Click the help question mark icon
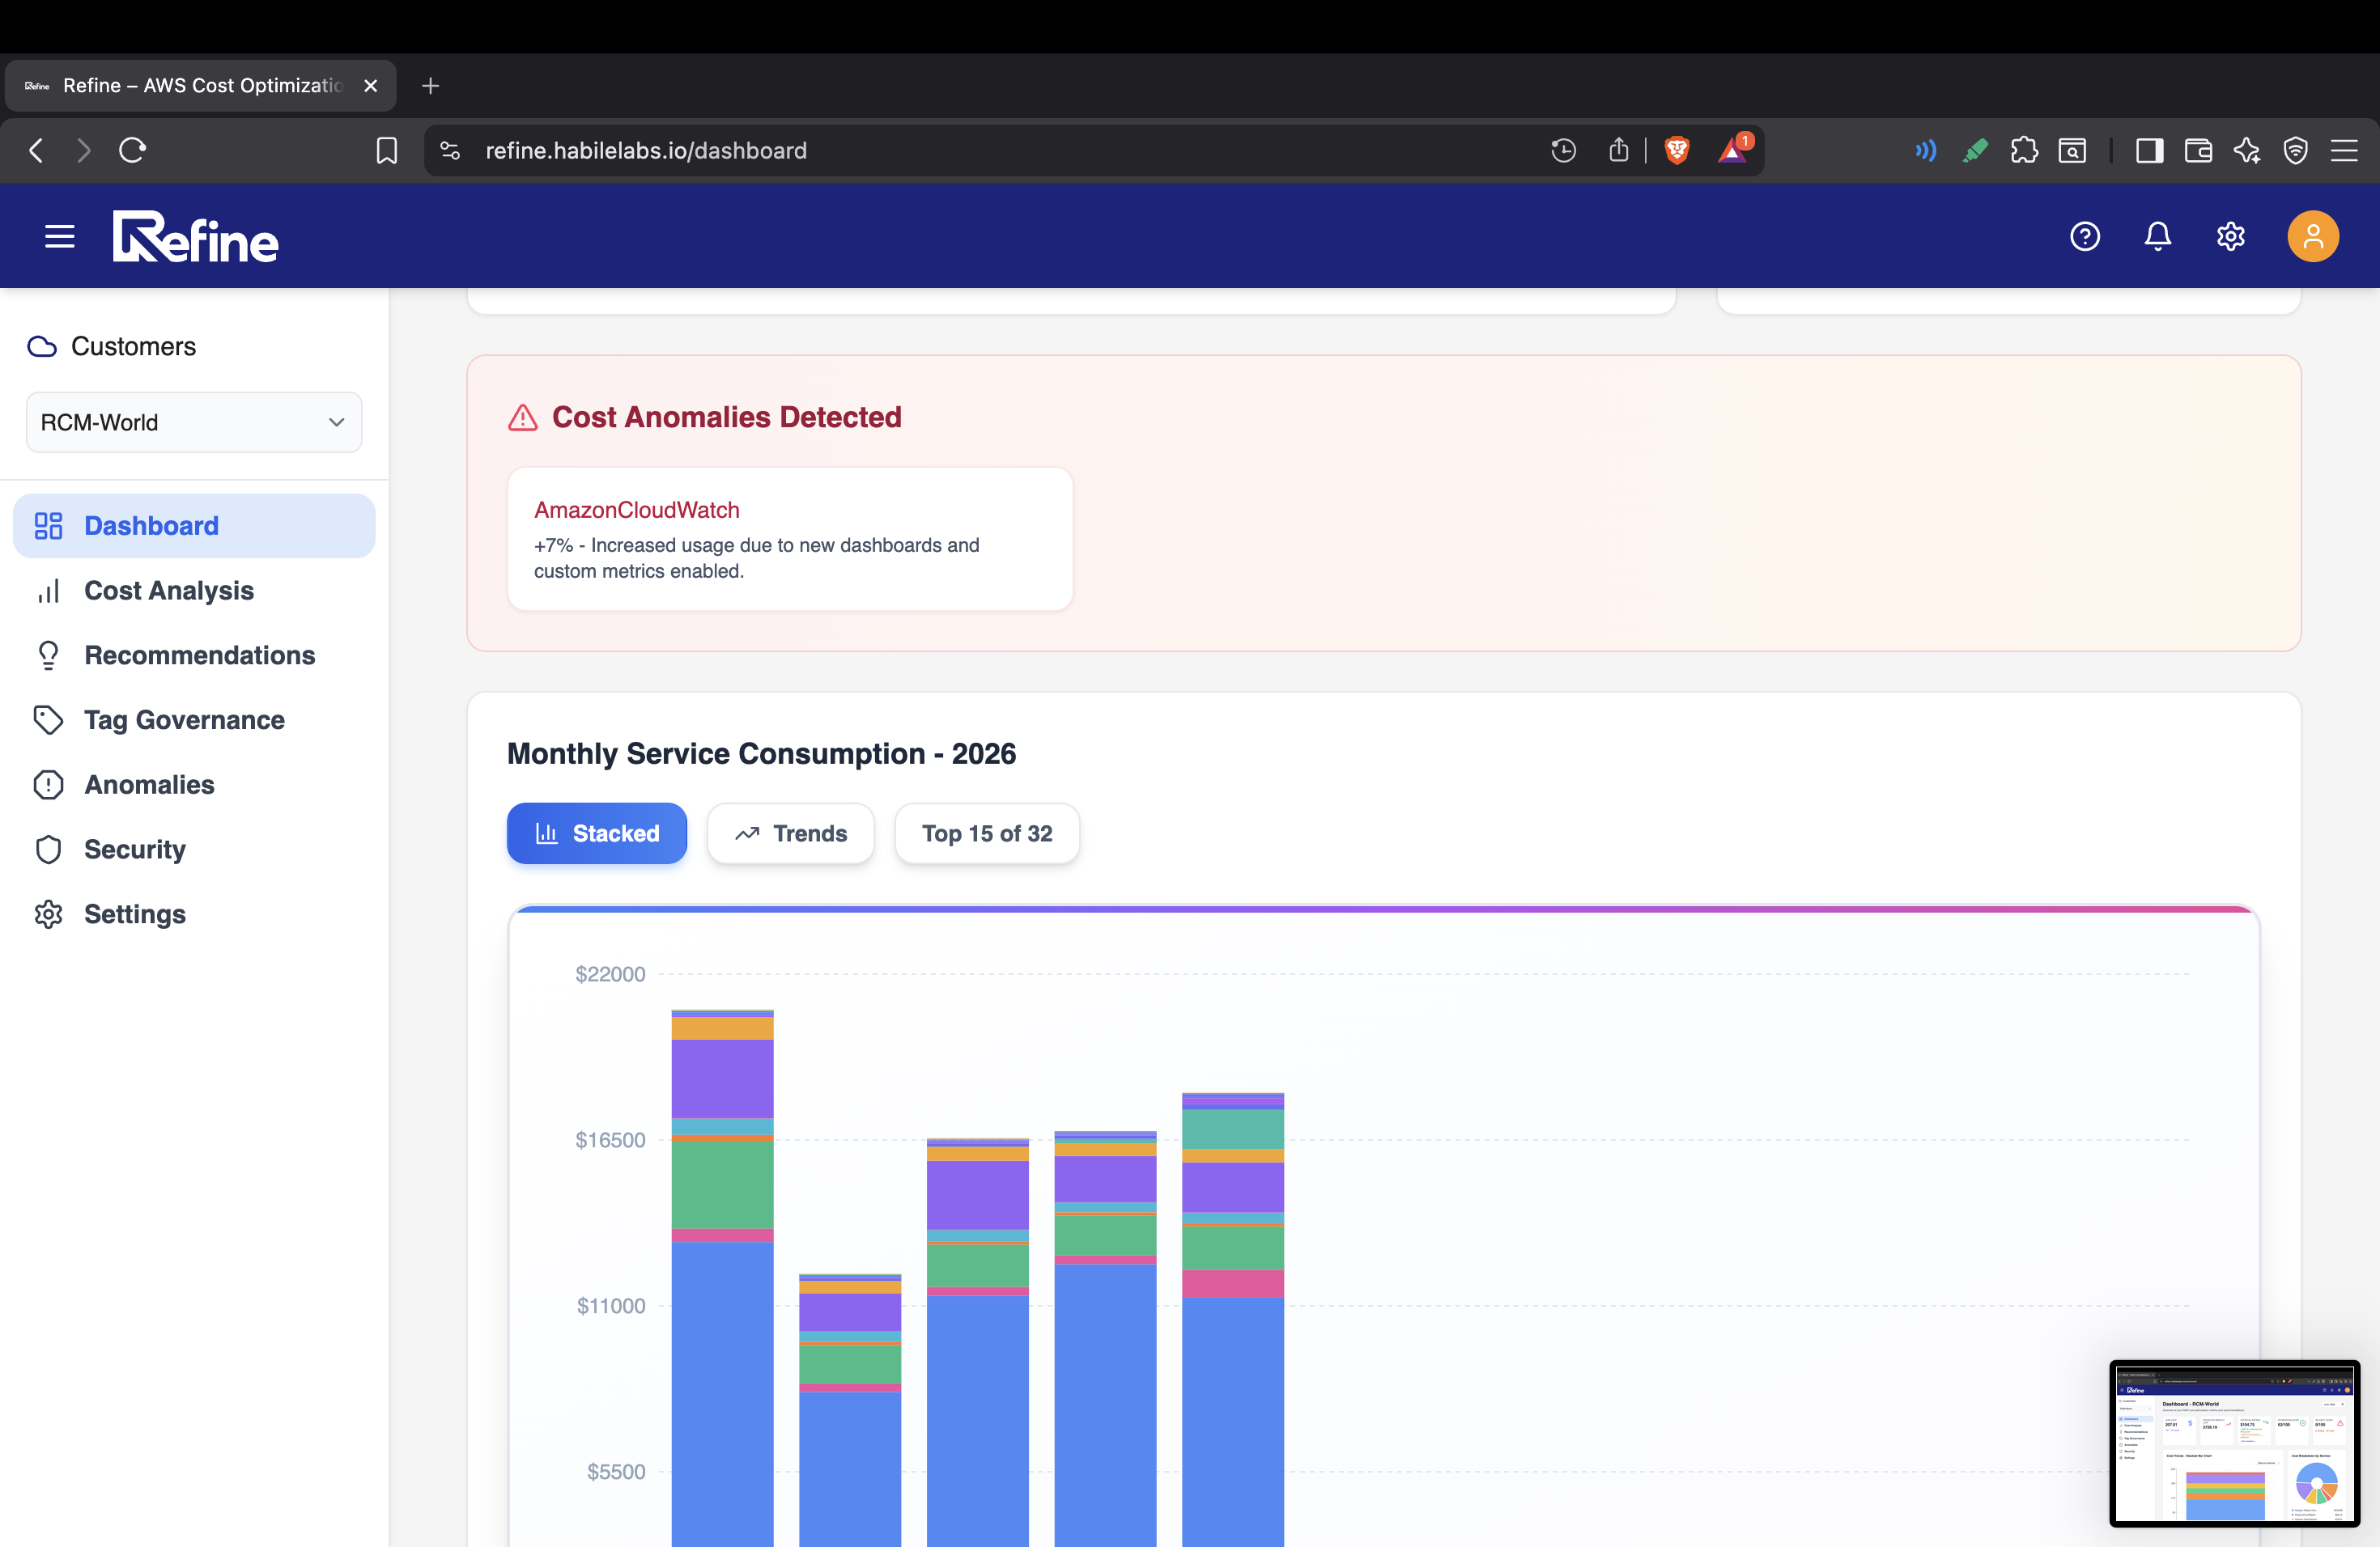 [2085, 237]
